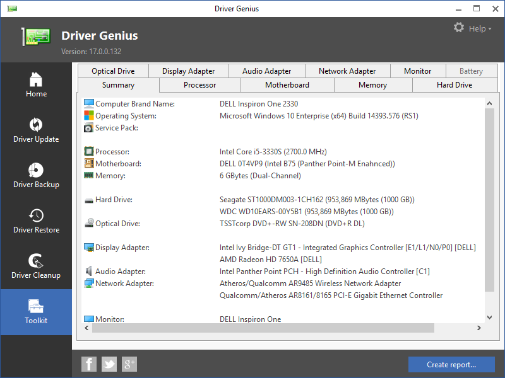Select the DELL 0T4VP9 motherboard value
The image size is (505, 378).
(x=307, y=164)
